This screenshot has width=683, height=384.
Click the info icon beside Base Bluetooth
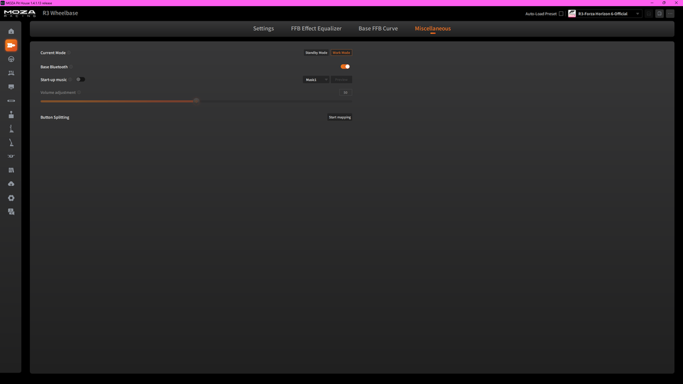[71, 67]
